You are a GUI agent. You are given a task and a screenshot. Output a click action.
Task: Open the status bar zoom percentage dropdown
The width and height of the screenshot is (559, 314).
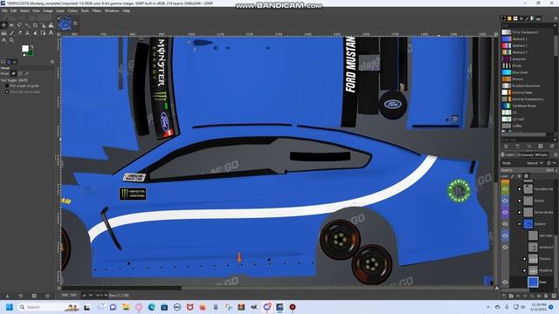pyautogui.click(x=101, y=295)
